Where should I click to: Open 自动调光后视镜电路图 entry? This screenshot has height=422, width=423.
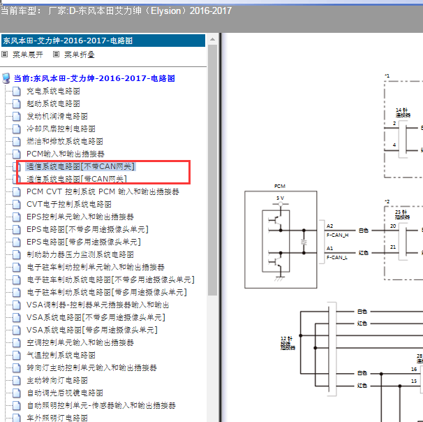click(x=64, y=393)
